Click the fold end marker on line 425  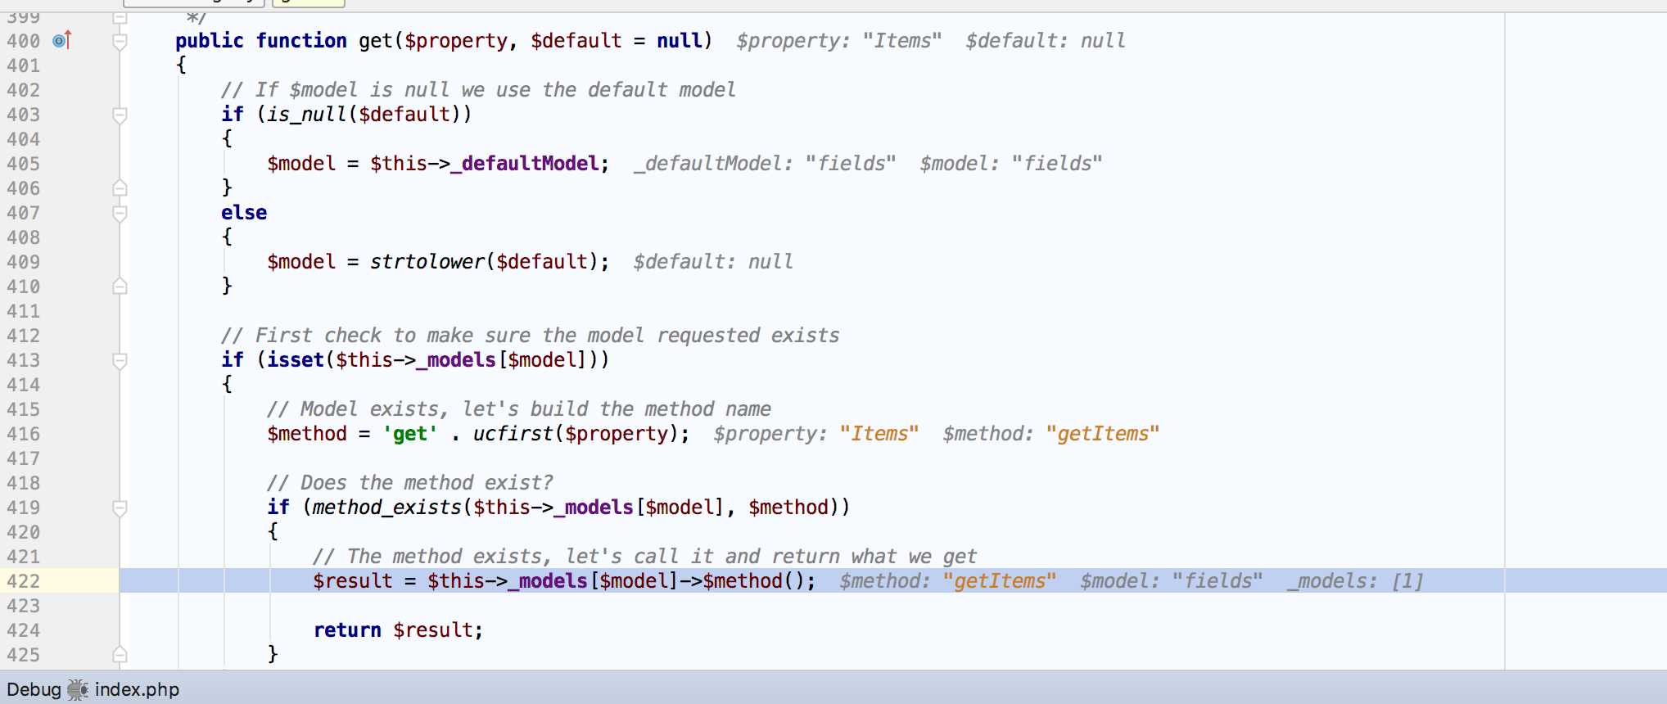[x=120, y=655]
